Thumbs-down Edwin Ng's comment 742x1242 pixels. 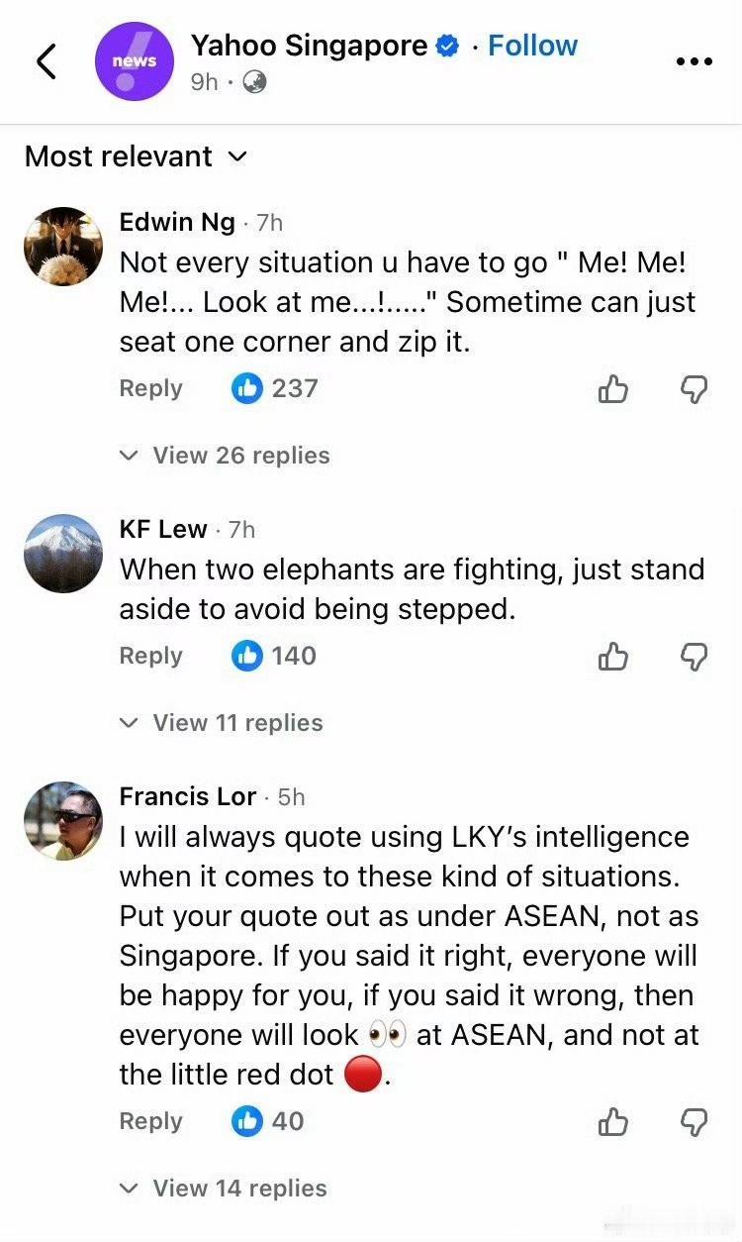(695, 390)
